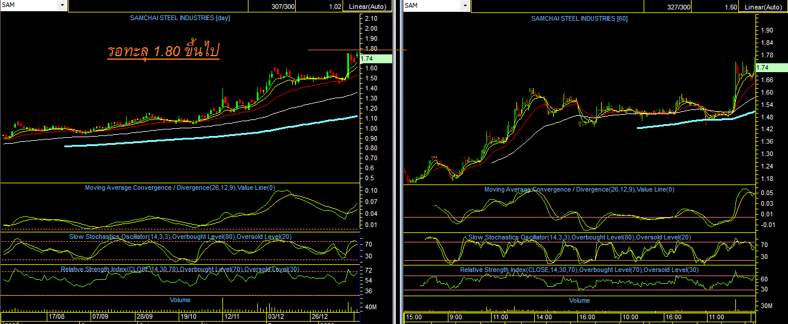The width and height of the screenshot is (788, 324).
Task: Click the 07/09 date on left time axis
Action: pos(101,317)
